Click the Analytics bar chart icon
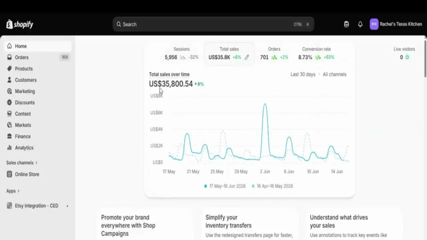Image resolution: width=427 pixels, height=240 pixels. (9, 148)
